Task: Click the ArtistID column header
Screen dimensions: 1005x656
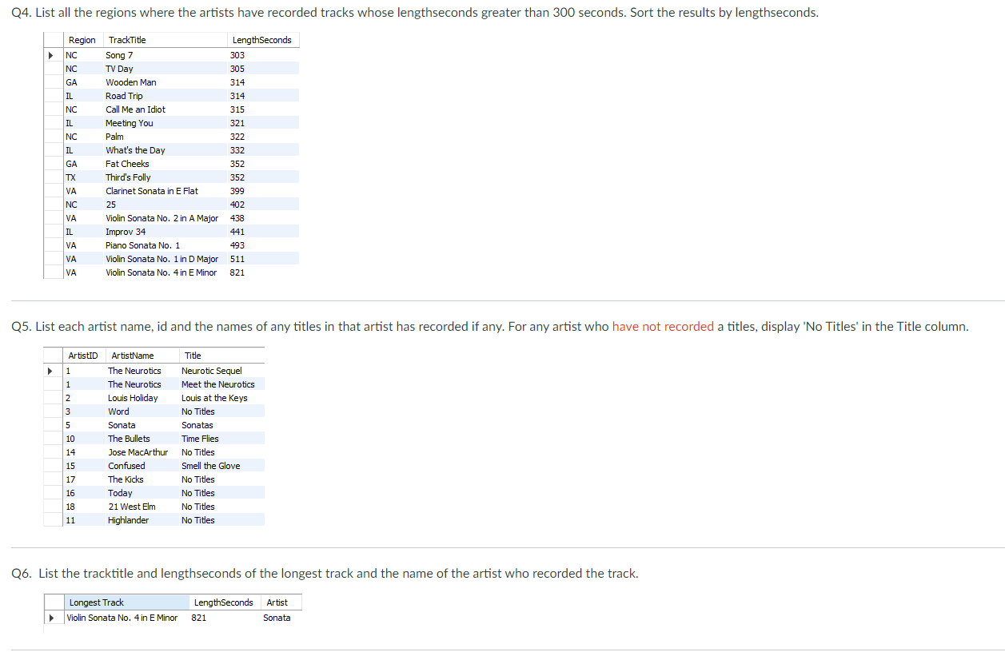Action: point(82,356)
